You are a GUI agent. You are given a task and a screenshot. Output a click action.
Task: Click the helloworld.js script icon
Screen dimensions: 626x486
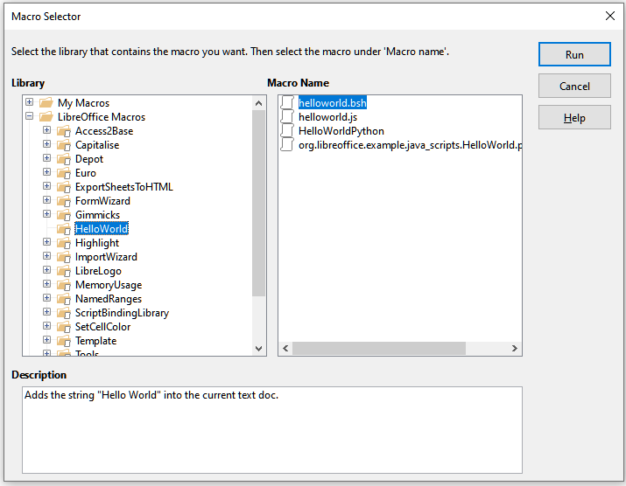pyautogui.click(x=287, y=116)
